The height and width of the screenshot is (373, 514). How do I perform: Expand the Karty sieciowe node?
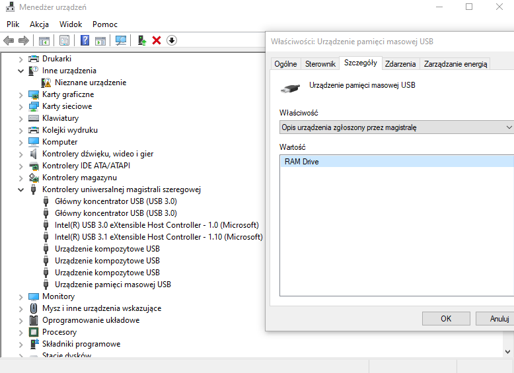point(20,107)
